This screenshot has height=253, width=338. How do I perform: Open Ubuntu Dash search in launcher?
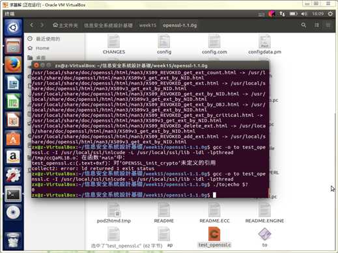coord(13,27)
